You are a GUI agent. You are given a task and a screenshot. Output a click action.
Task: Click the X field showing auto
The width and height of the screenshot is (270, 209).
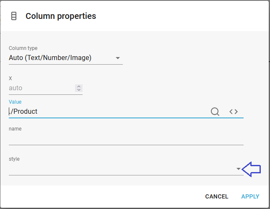click(40, 88)
